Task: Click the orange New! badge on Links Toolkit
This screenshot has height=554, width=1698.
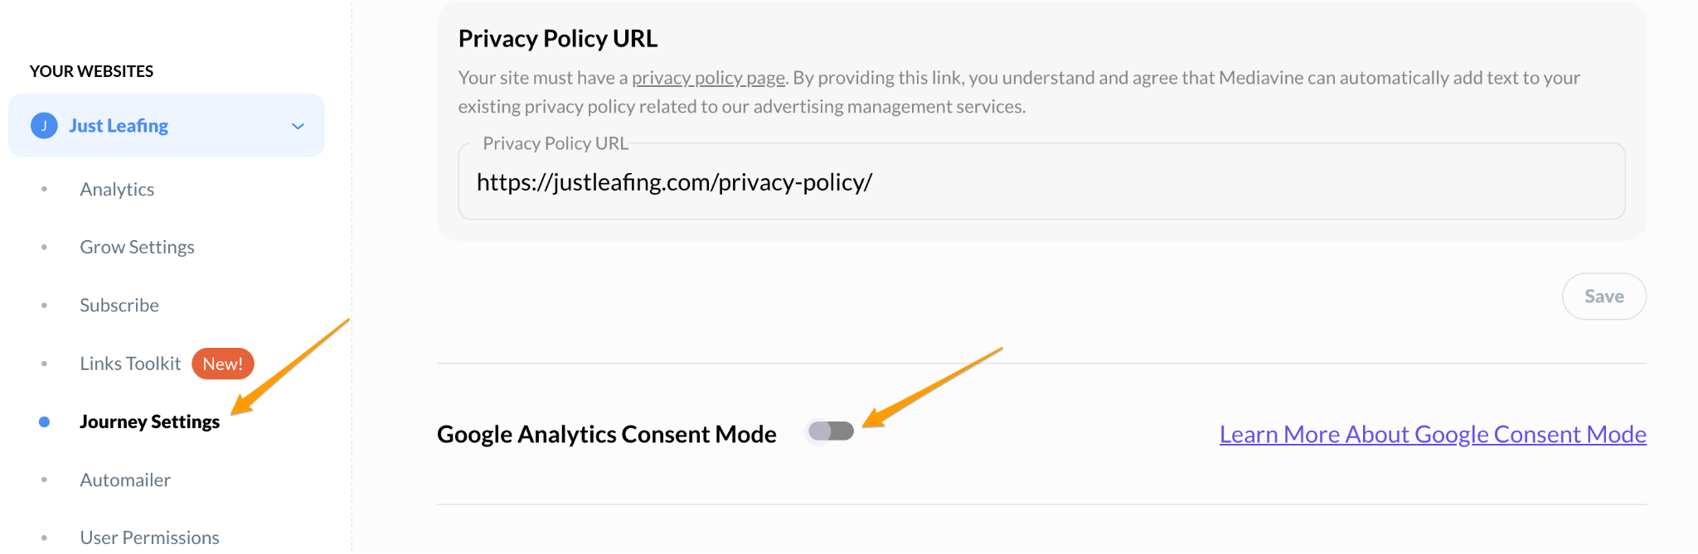Action: pyautogui.click(x=222, y=363)
